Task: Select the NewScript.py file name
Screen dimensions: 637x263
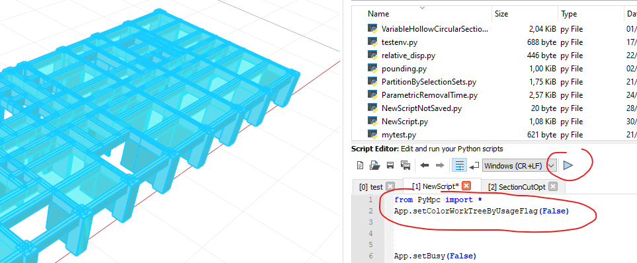Action: click(405, 122)
